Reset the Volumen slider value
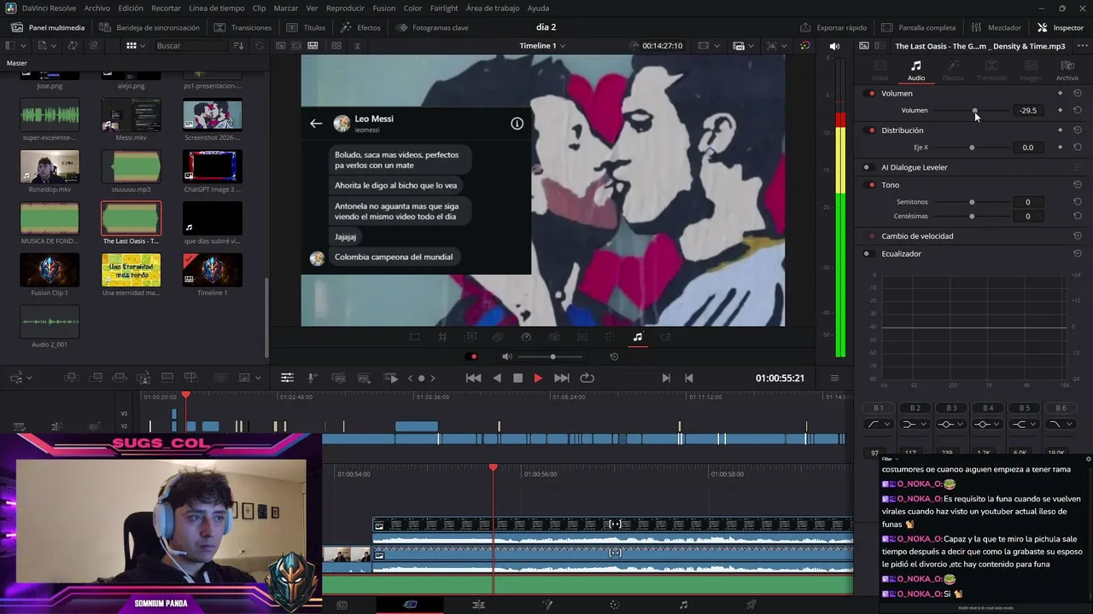 click(x=1078, y=111)
